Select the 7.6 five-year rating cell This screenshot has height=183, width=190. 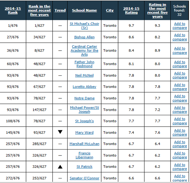(x=157, y=132)
